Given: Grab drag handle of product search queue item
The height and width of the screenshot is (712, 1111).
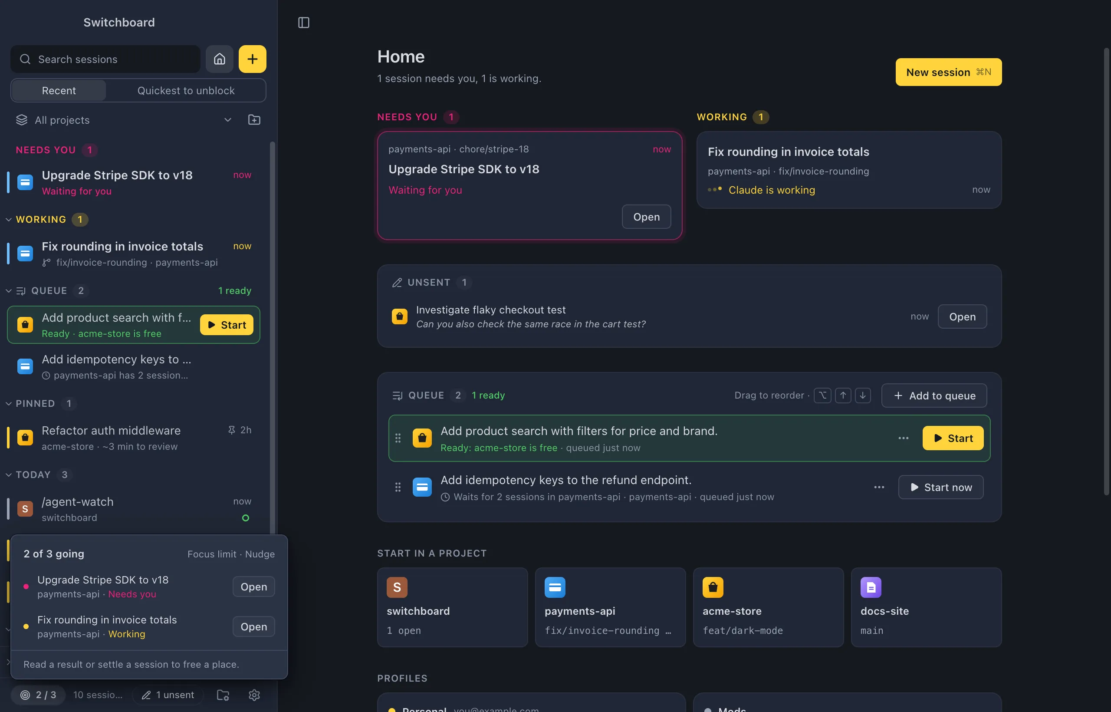Looking at the screenshot, I should pyautogui.click(x=398, y=438).
